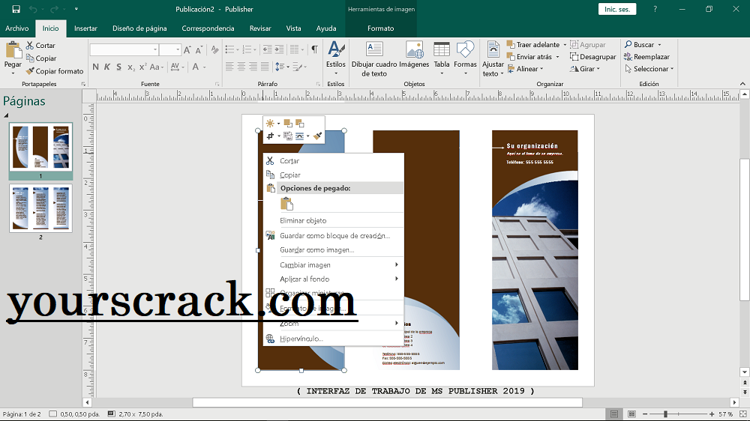Select page 2 thumbnail
Viewport: 750px width, 421px height.
click(x=40, y=208)
